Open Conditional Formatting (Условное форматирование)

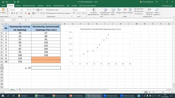click(94, 11)
